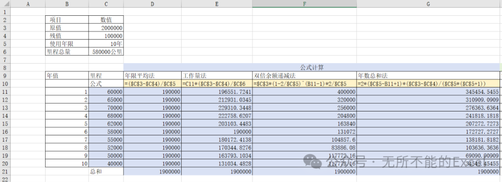Select the 工作量法 header cell
Viewport: 502px width, 182px height.
pyautogui.click(x=217, y=76)
